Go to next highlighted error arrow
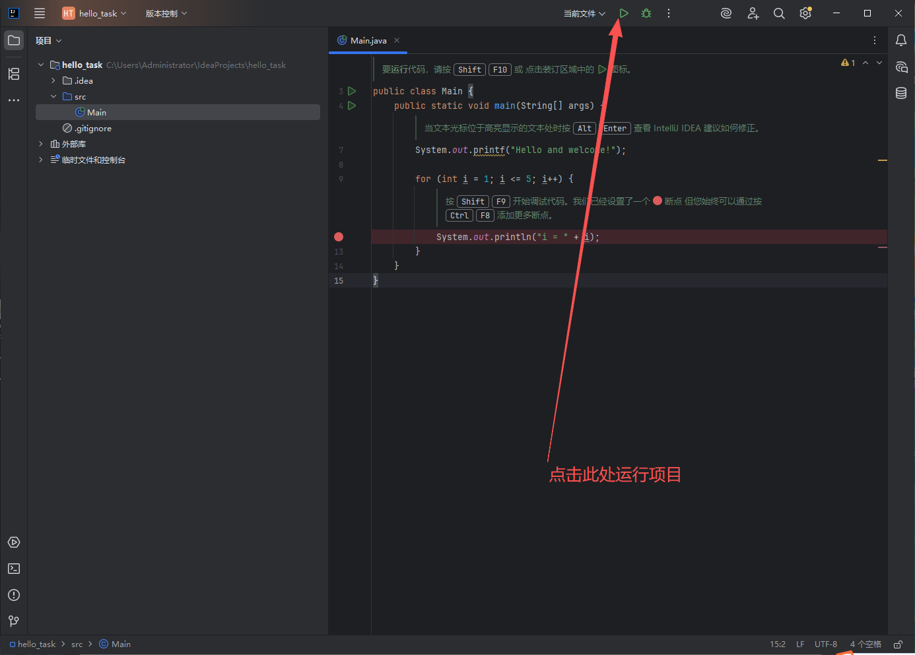The height and width of the screenshot is (655, 915). coord(879,63)
